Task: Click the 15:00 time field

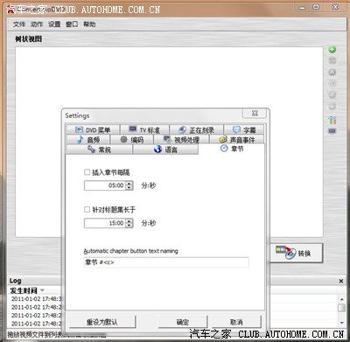Action: (x=105, y=223)
